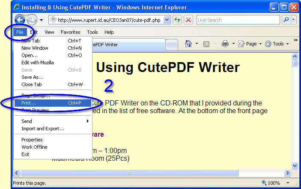Screen dimensions: 301x189
Task: Open the recent pages dropdown arrow
Action: pyautogui.click(x=41, y=20)
